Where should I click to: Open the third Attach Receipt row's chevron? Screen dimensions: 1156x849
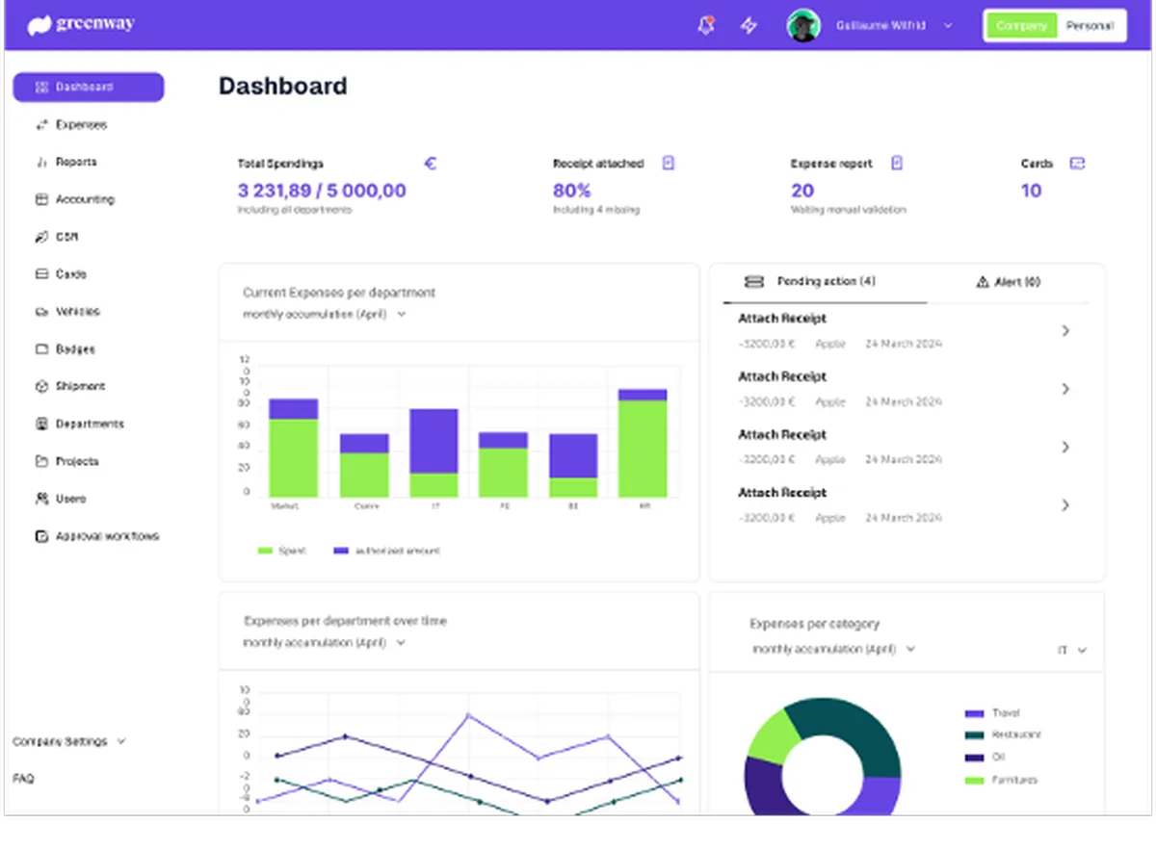click(1065, 447)
